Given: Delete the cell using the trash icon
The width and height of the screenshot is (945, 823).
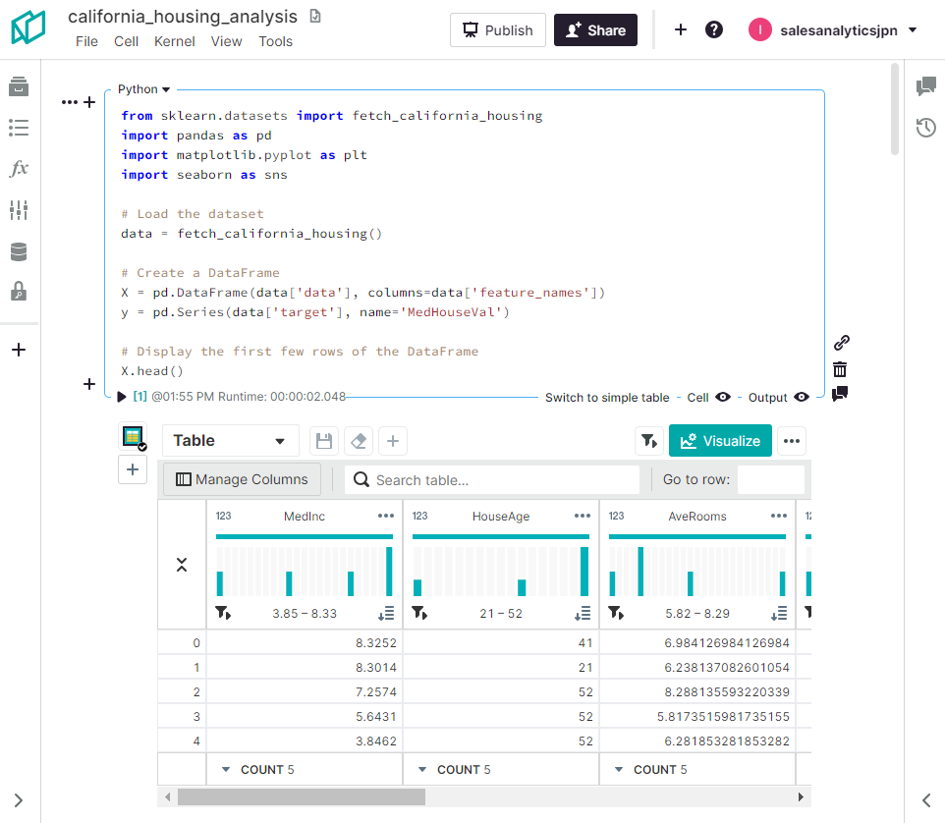Looking at the screenshot, I should point(840,369).
